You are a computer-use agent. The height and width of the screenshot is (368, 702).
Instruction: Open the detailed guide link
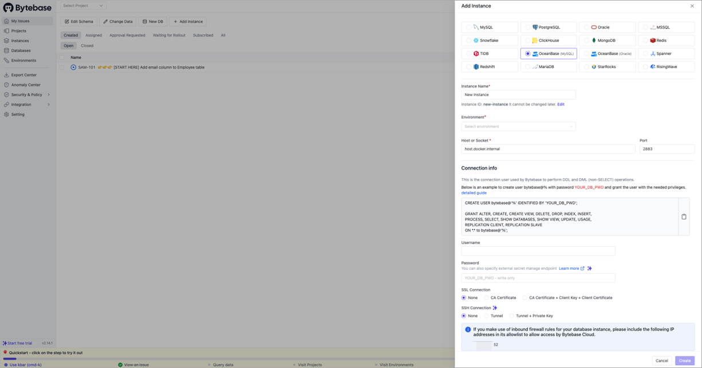(474, 193)
